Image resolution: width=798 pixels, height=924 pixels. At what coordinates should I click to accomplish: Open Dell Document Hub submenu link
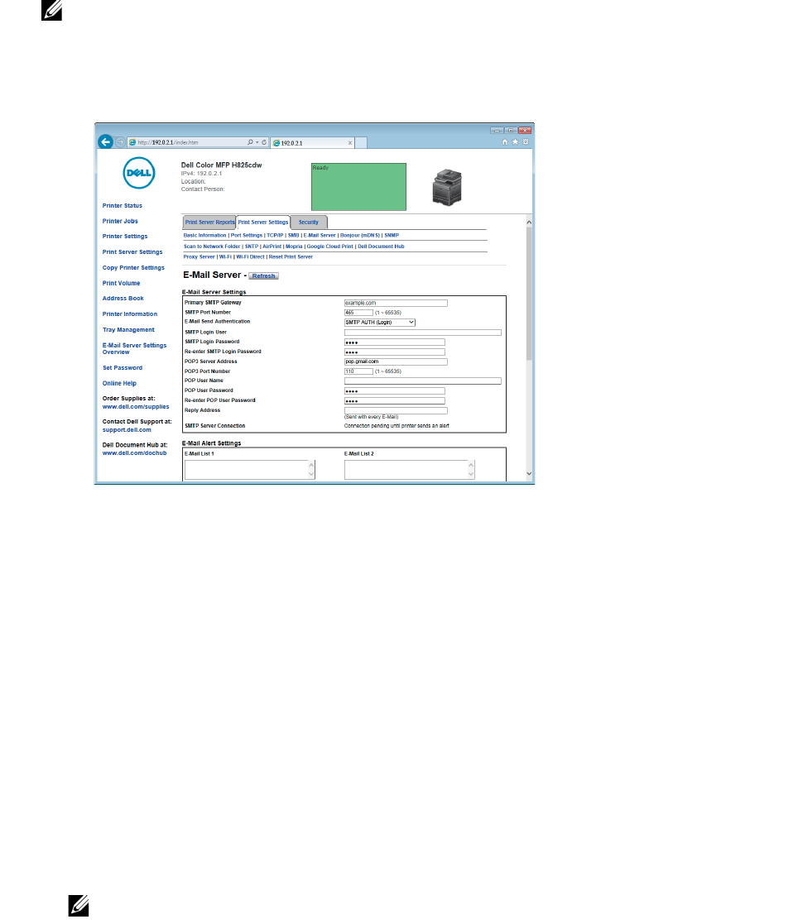(x=381, y=247)
